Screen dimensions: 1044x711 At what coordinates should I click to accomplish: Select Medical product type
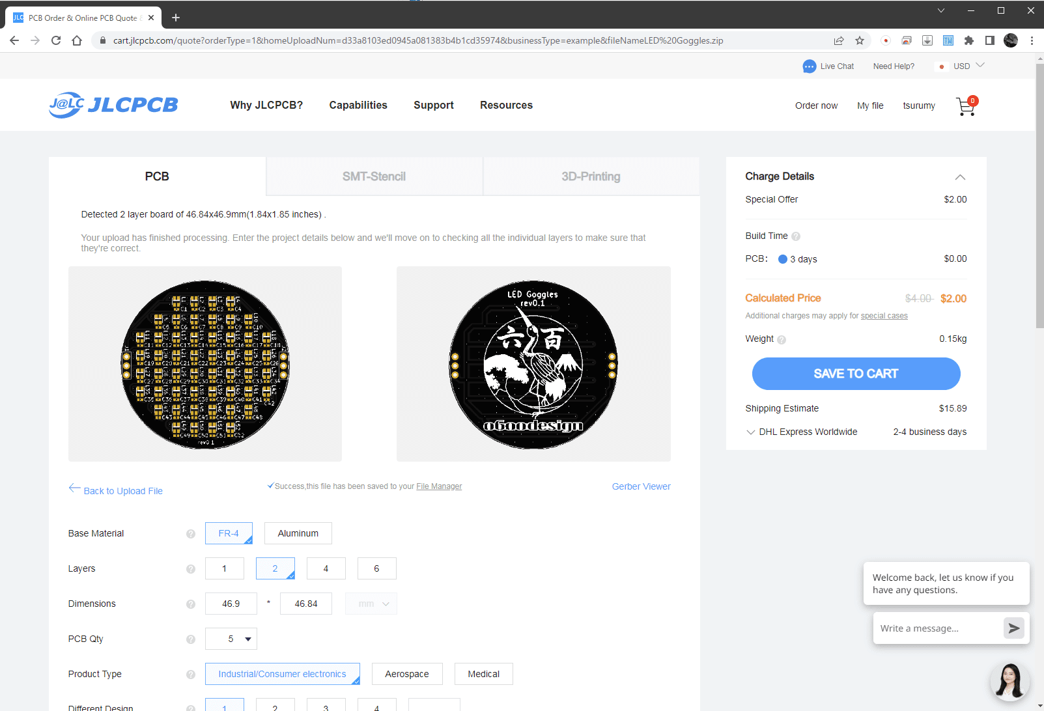click(484, 674)
